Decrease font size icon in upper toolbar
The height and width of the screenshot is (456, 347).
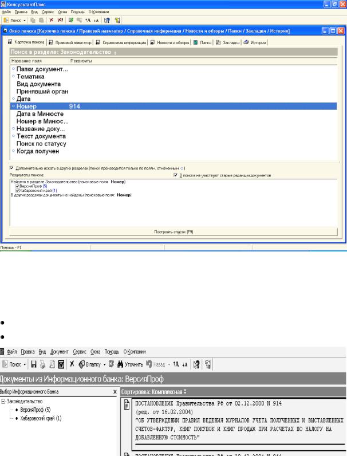point(96,20)
